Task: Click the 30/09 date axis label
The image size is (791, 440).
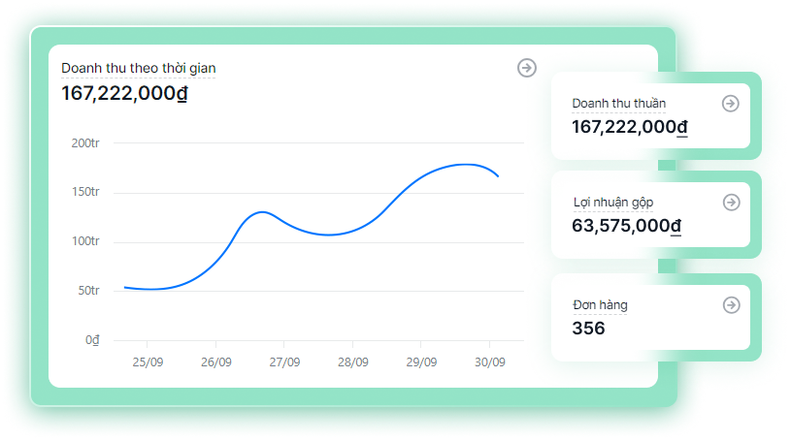Action: [x=489, y=362]
